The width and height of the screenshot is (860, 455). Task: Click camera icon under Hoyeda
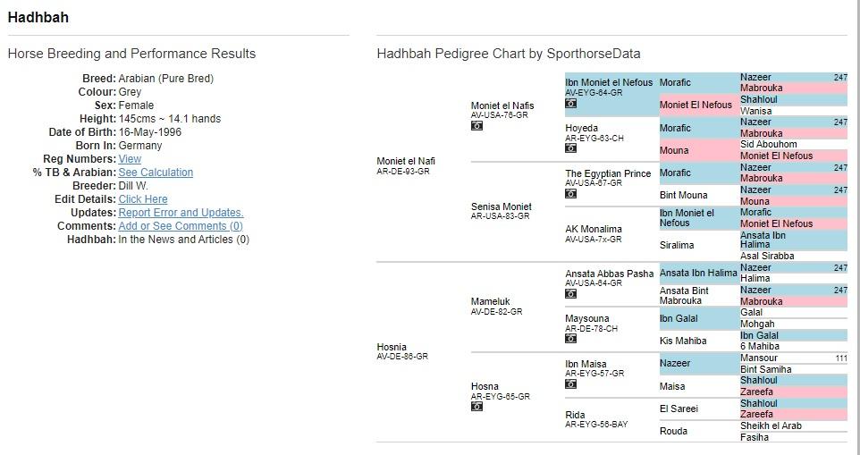click(571, 148)
